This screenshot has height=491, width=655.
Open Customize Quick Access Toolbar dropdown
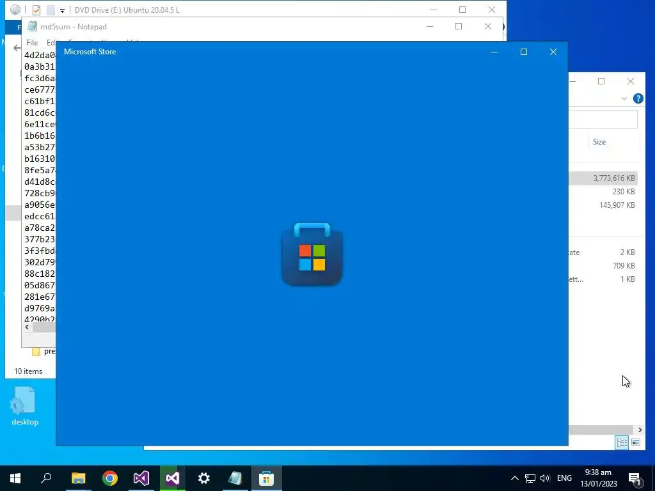(62, 10)
